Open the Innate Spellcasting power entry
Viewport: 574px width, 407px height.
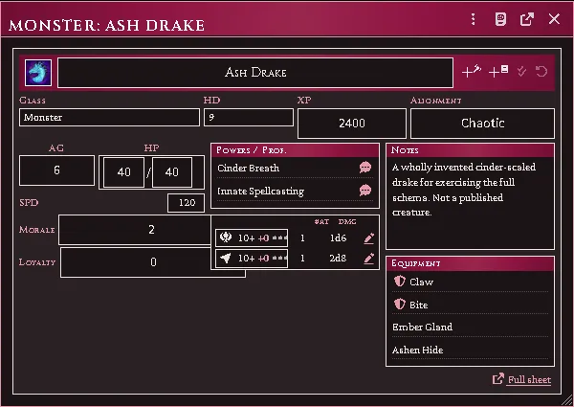tap(260, 192)
